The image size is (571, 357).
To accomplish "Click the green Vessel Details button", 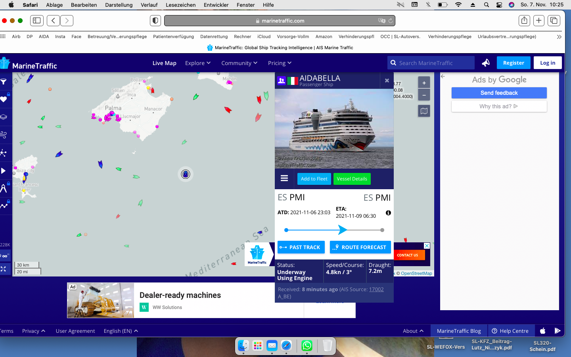I will 352,179.
